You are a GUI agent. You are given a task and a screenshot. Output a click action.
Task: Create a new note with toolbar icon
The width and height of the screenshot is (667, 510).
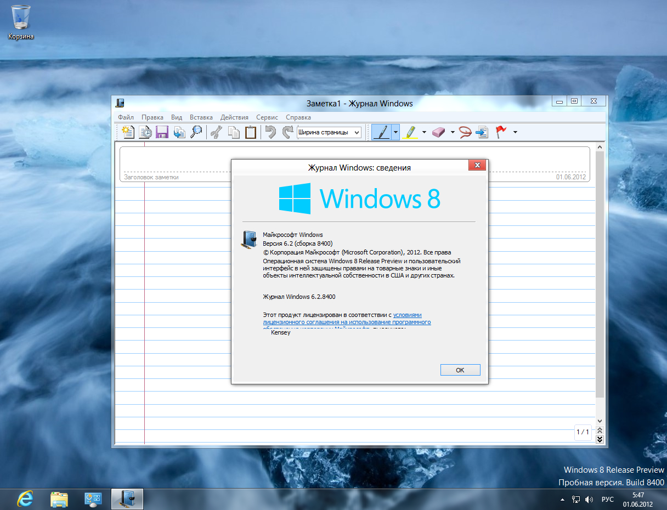coord(128,132)
